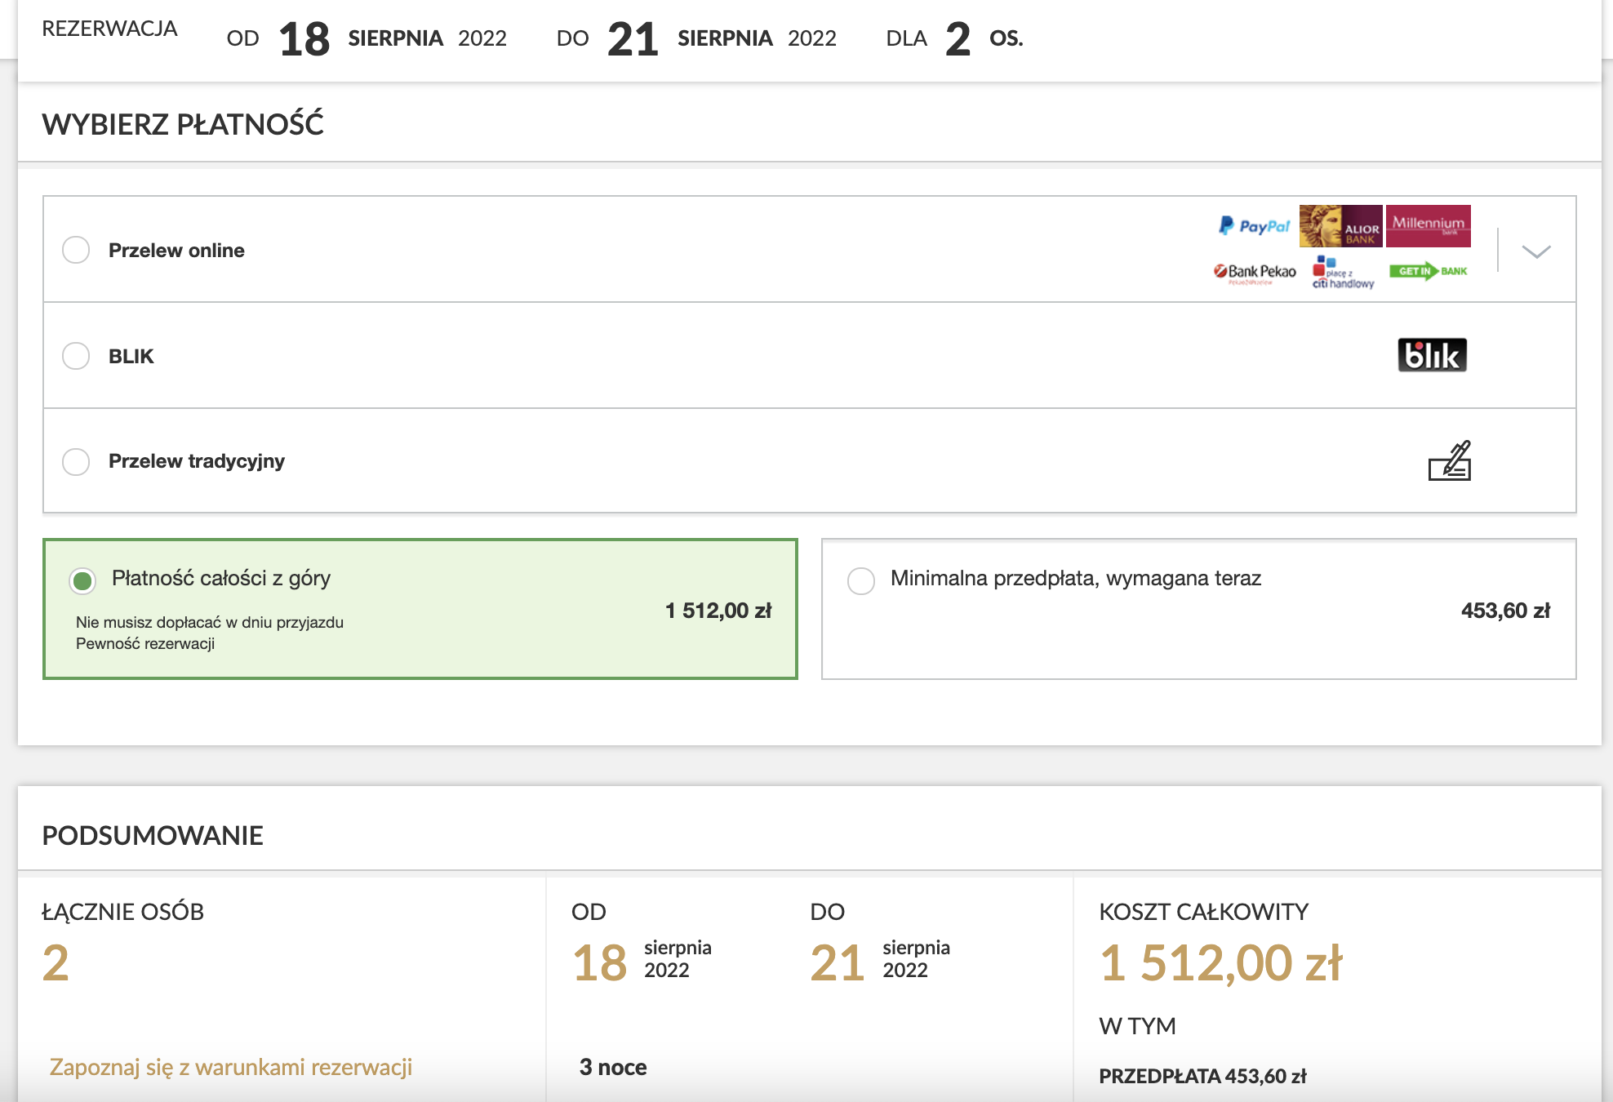The image size is (1613, 1102).
Task: Click the Alior Bank logo
Action: (x=1340, y=226)
